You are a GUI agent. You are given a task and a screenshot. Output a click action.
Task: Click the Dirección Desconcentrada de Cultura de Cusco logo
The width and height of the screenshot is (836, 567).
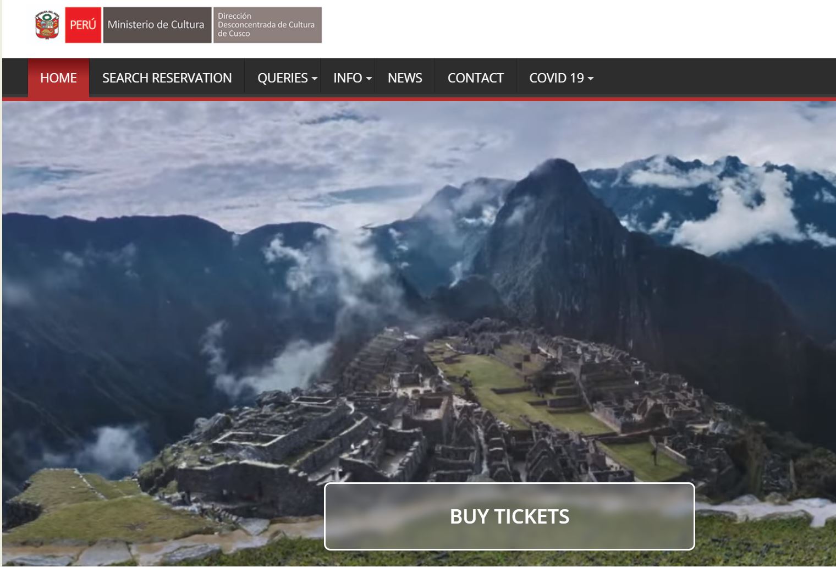(267, 25)
